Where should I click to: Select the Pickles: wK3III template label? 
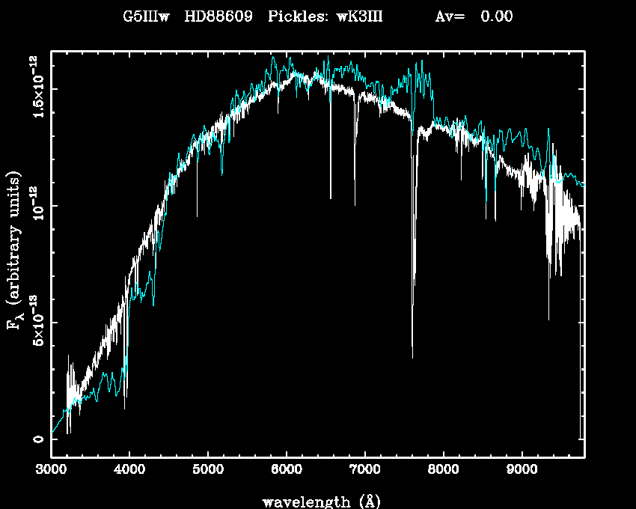pyautogui.click(x=325, y=16)
